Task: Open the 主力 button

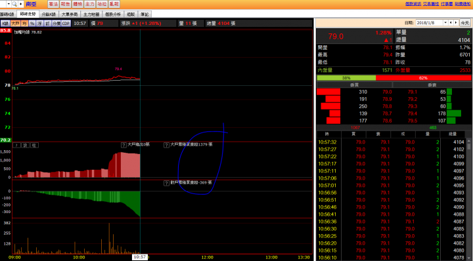Action: (x=90, y=4)
